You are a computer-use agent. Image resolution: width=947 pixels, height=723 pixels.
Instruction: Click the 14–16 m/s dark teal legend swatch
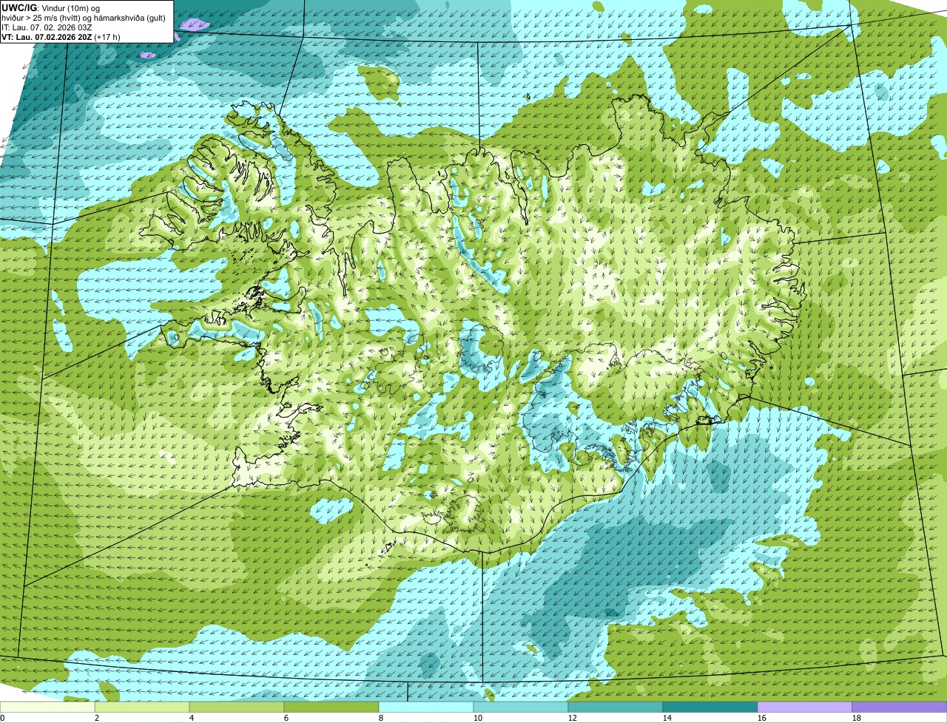pos(710,707)
